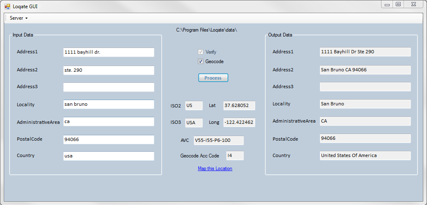Click the input Country field with usa
This screenshot has height=205, width=427.
[x=109, y=156]
